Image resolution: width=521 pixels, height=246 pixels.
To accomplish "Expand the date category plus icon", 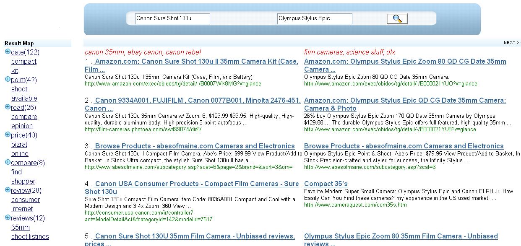I will pos(8,52).
